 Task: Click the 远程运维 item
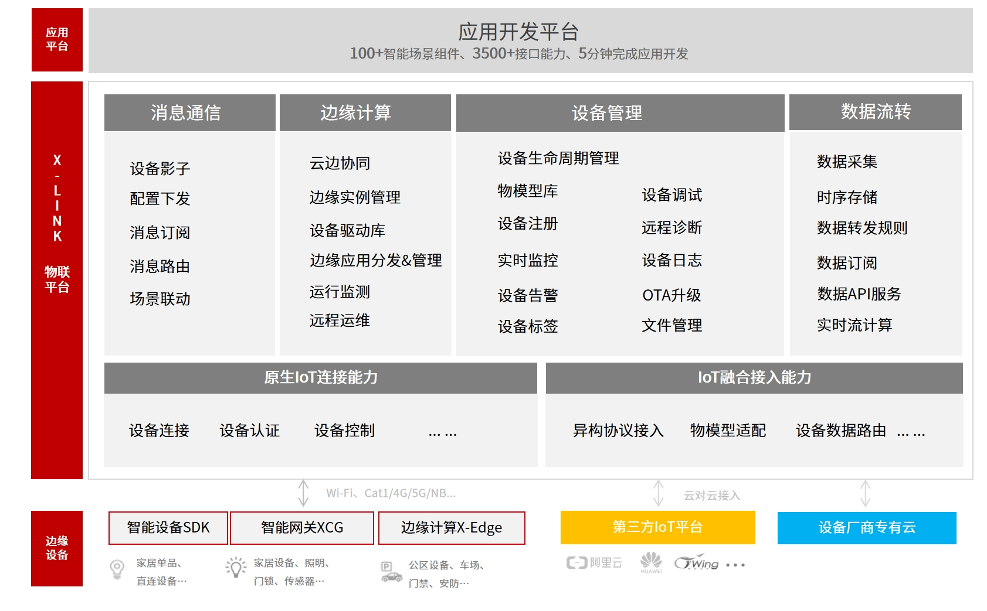[340, 320]
